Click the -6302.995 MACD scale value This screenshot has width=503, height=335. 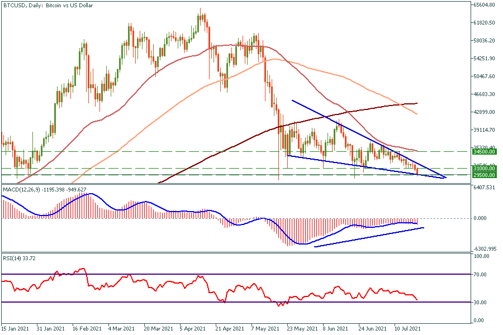click(485, 249)
